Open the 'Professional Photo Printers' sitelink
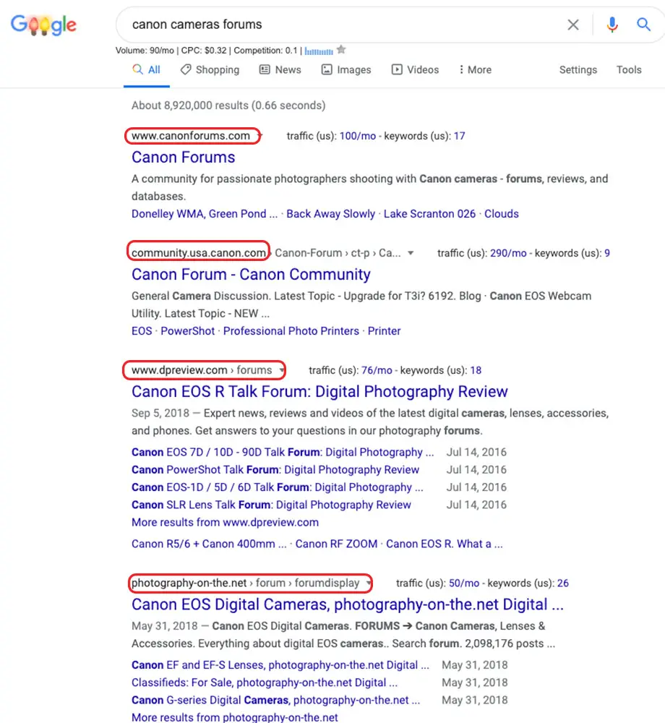 pos(291,331)
